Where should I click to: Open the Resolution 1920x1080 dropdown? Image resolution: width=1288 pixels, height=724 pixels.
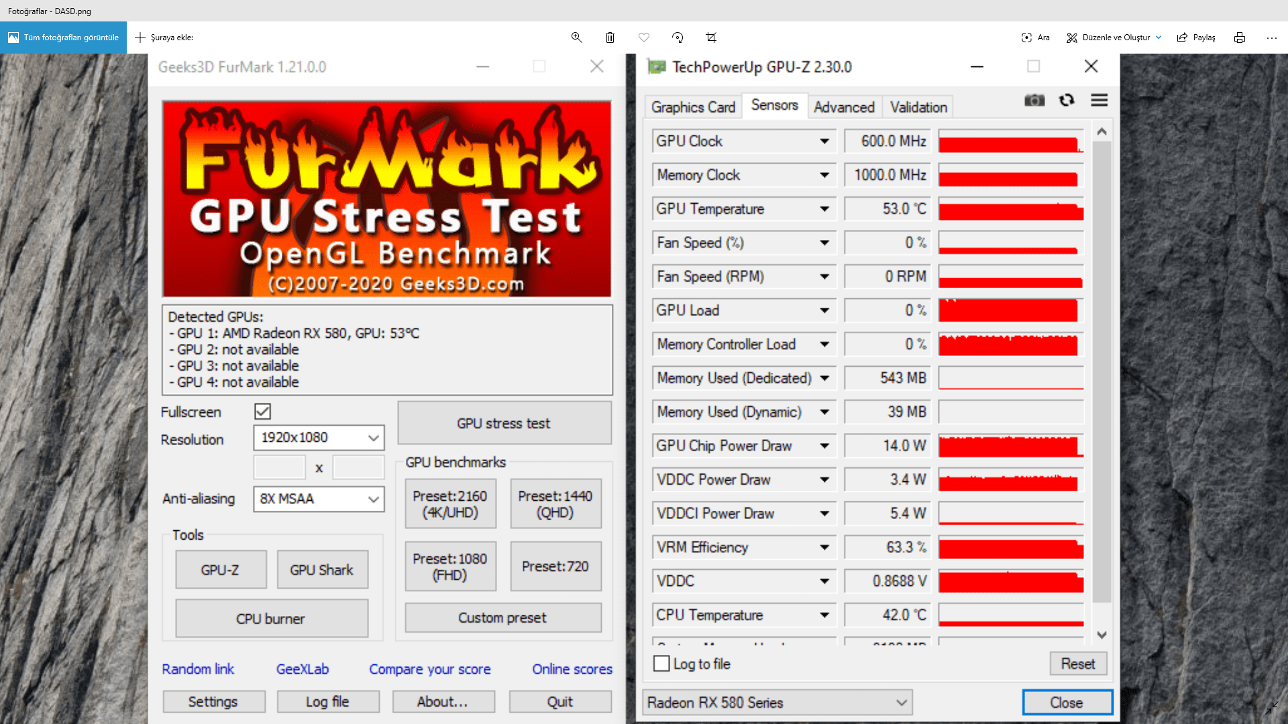tap(319, 438)
